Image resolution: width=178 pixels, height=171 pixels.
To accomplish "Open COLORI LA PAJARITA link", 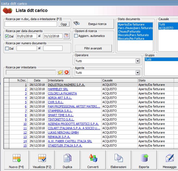I will click(x=62, y=93).
